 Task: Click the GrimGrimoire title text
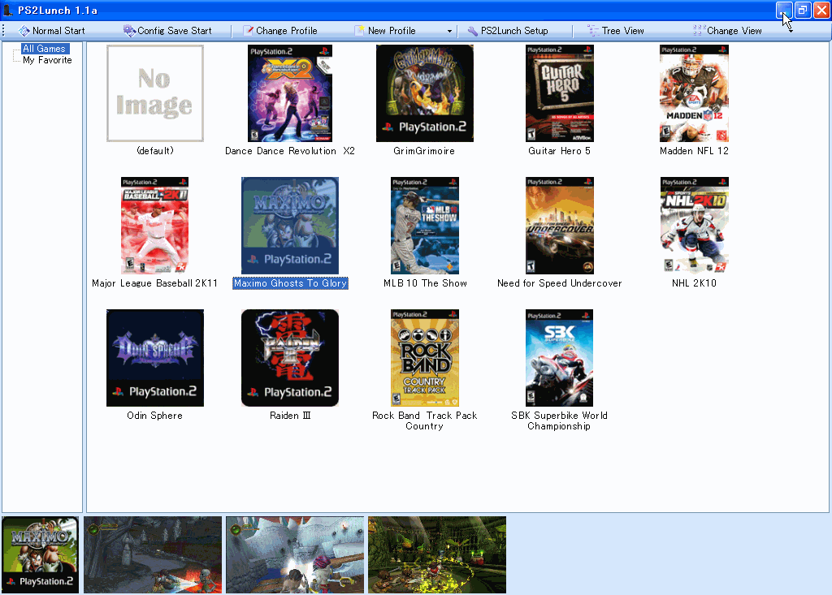tap(424, 151)
